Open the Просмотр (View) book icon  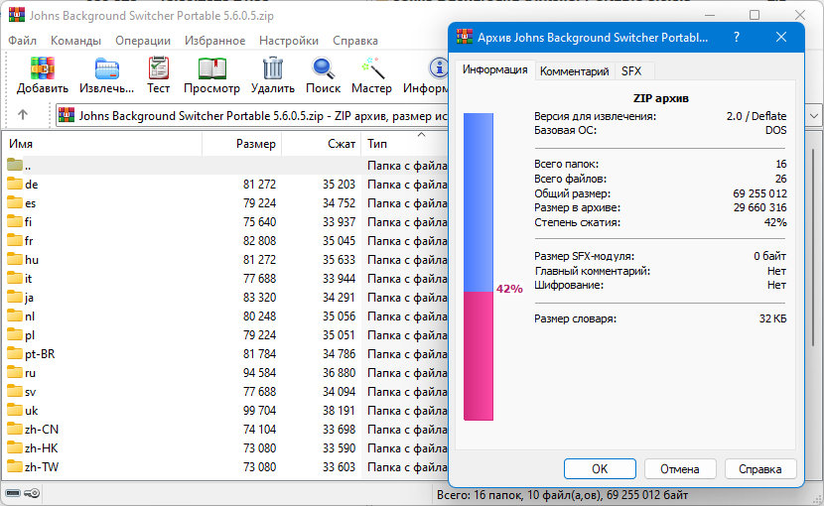(x=211, y=69)
